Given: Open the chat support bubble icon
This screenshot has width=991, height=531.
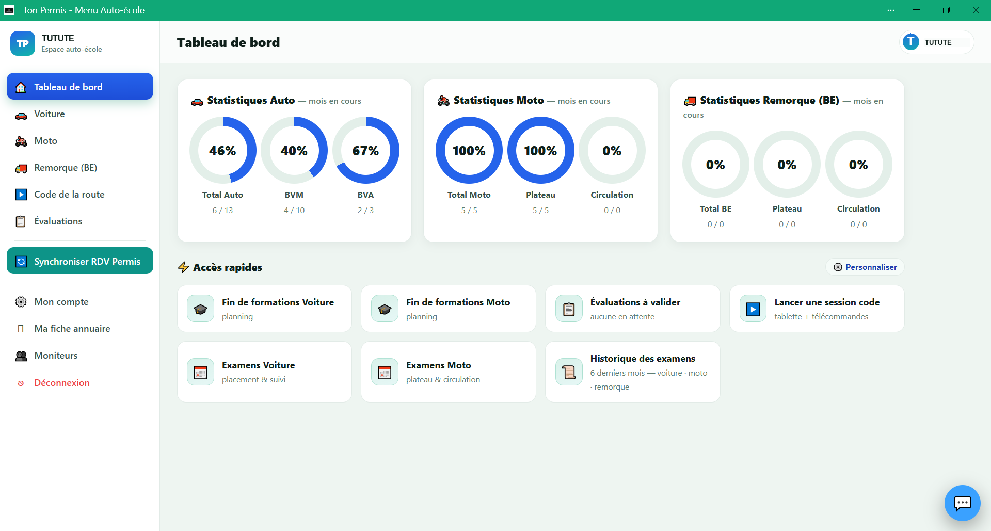Looking at the screenshot, I should click(962, 503).
